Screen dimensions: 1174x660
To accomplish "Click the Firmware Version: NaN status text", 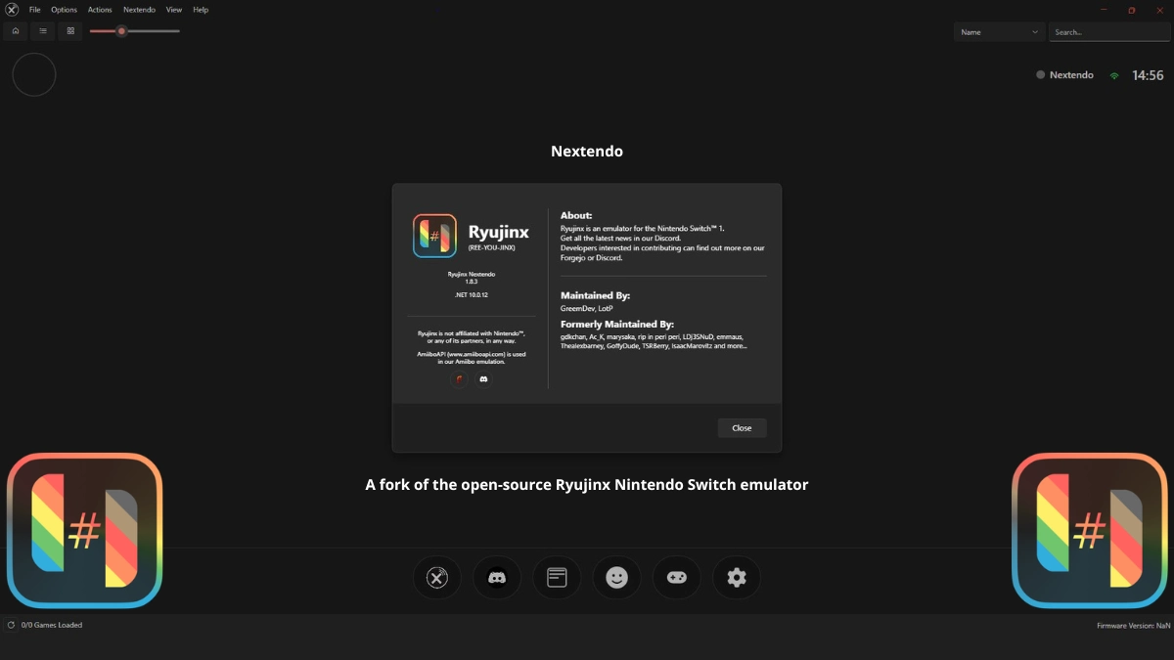I will tap(1134, 625).
